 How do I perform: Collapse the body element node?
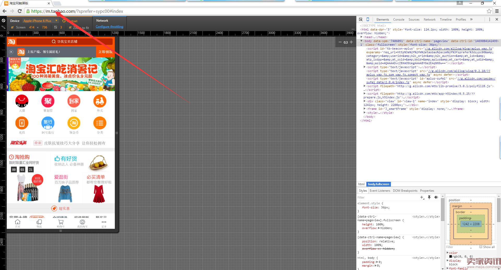(x=361, y=41)
